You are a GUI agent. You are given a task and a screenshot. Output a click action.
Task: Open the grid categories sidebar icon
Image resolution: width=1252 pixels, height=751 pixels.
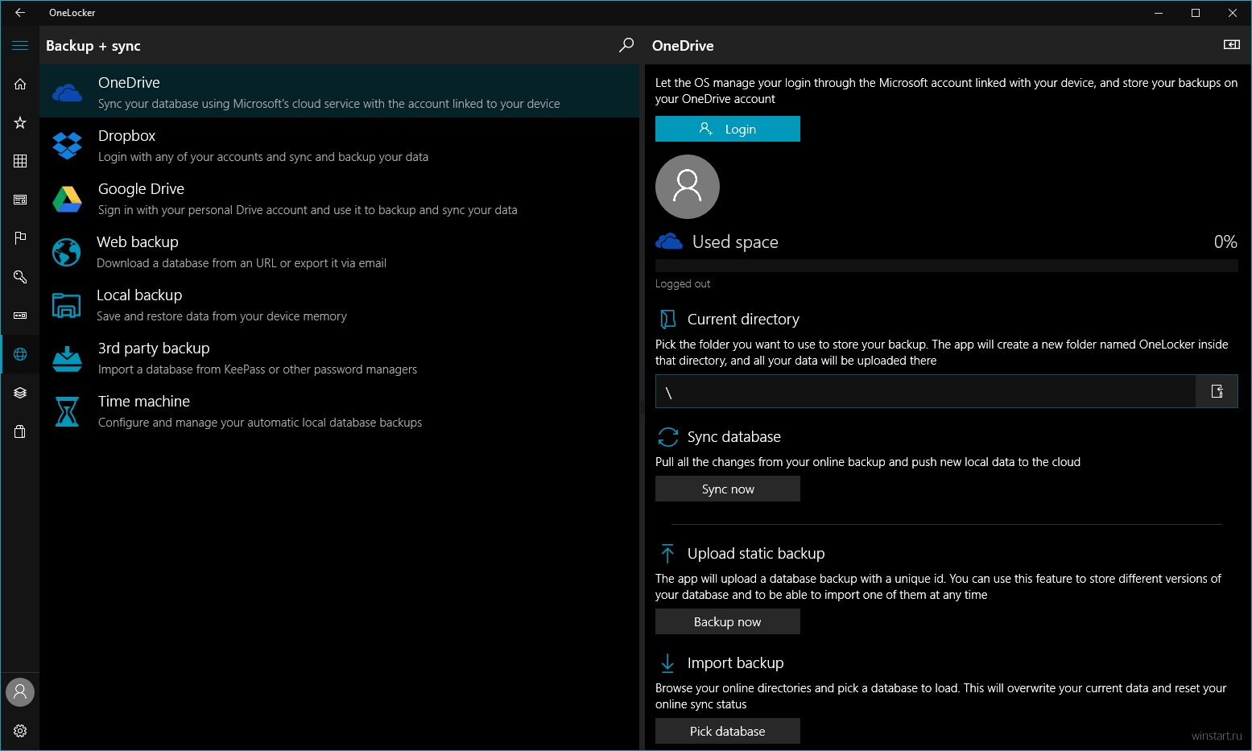[20, 161]
